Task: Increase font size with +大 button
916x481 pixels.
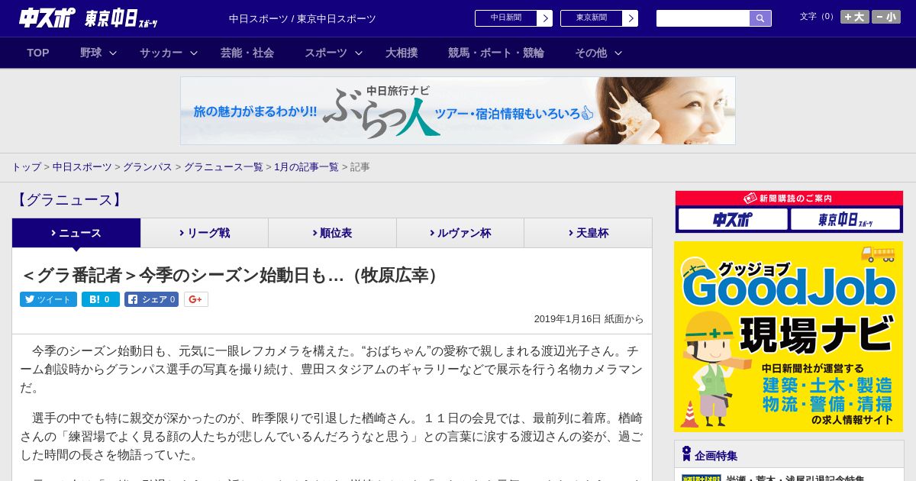Action: tap(855, 17)
